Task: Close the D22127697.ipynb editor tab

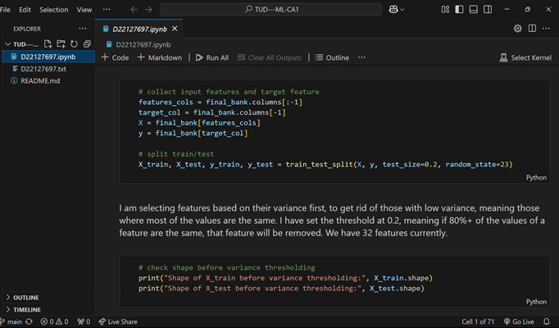Action: (x=175, y=29)
